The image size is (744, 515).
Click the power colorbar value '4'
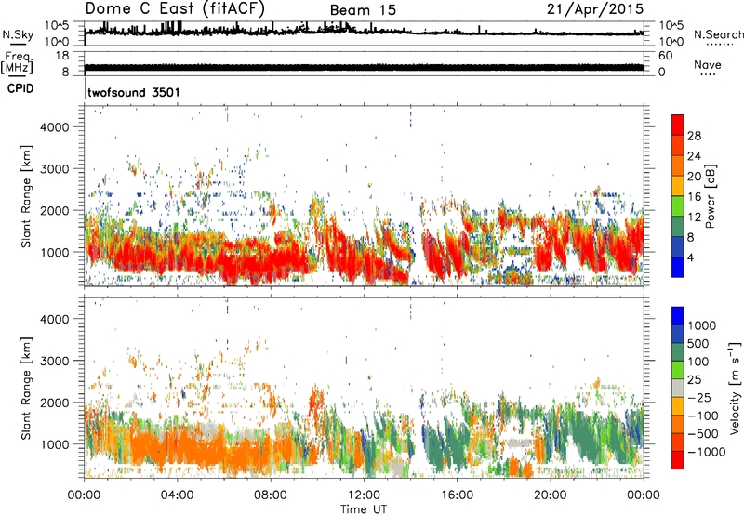(x=690, y=257)
